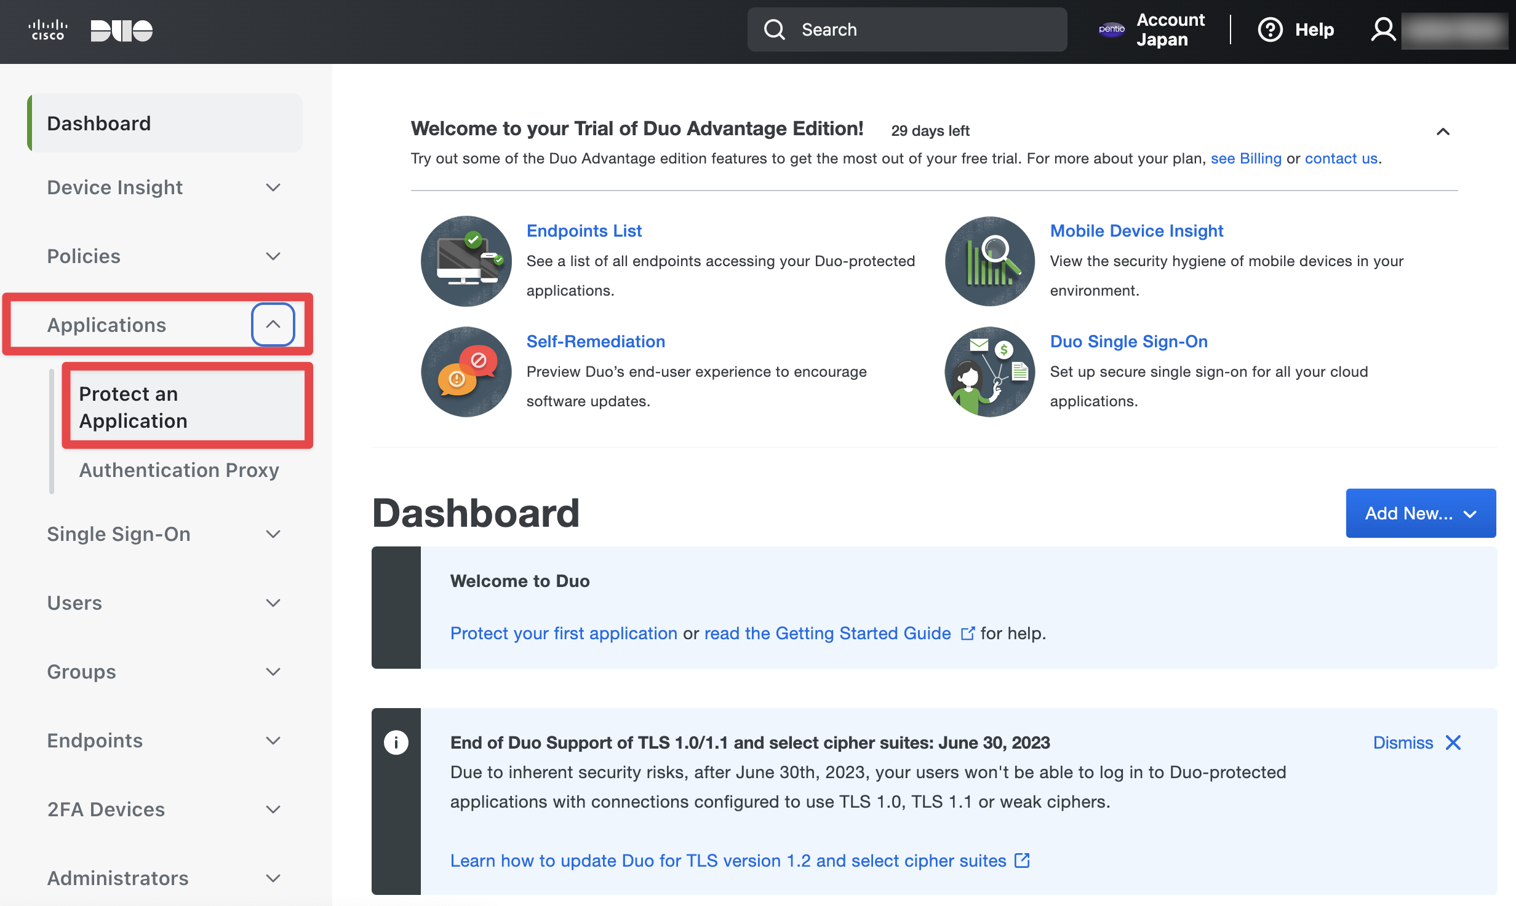Open the user profile icon
The height and width of the screenshot is (906, 1516).
click(1383, 30)
